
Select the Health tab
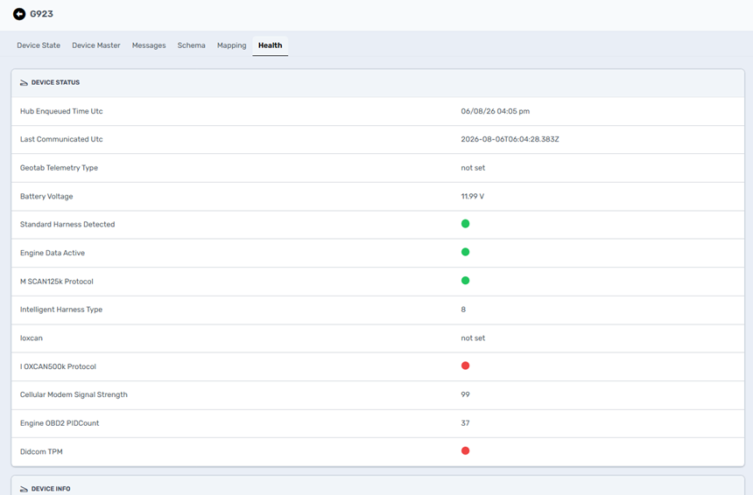pos(271,45)
